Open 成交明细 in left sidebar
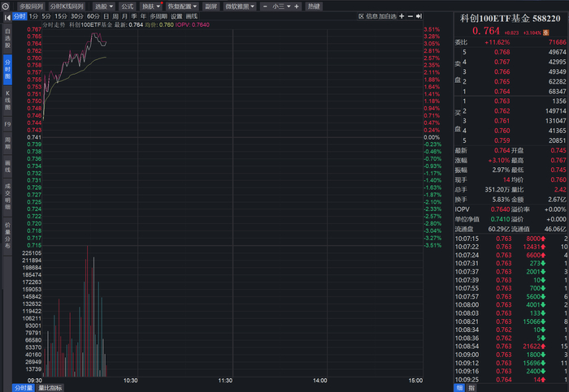 [7, 196]
